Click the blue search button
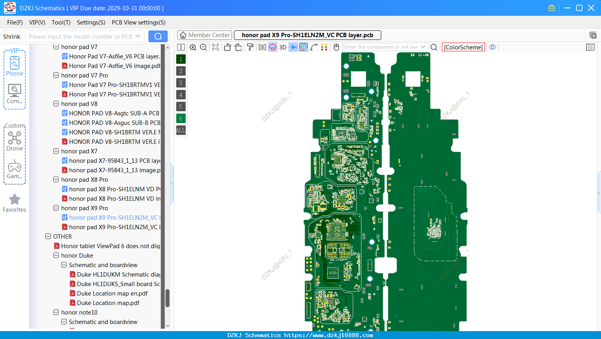The height and width of the screenshot is (339, 601). pyautogui.click(x=158, y=36)
